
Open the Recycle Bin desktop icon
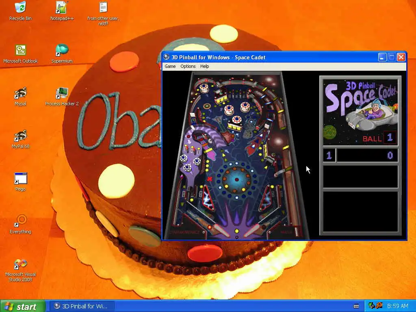pyautogui.click(x=20, y=11)
